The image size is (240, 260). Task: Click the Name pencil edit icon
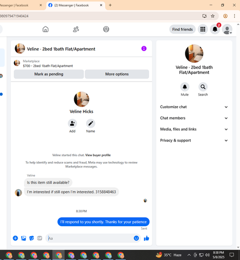pos(90,123)
